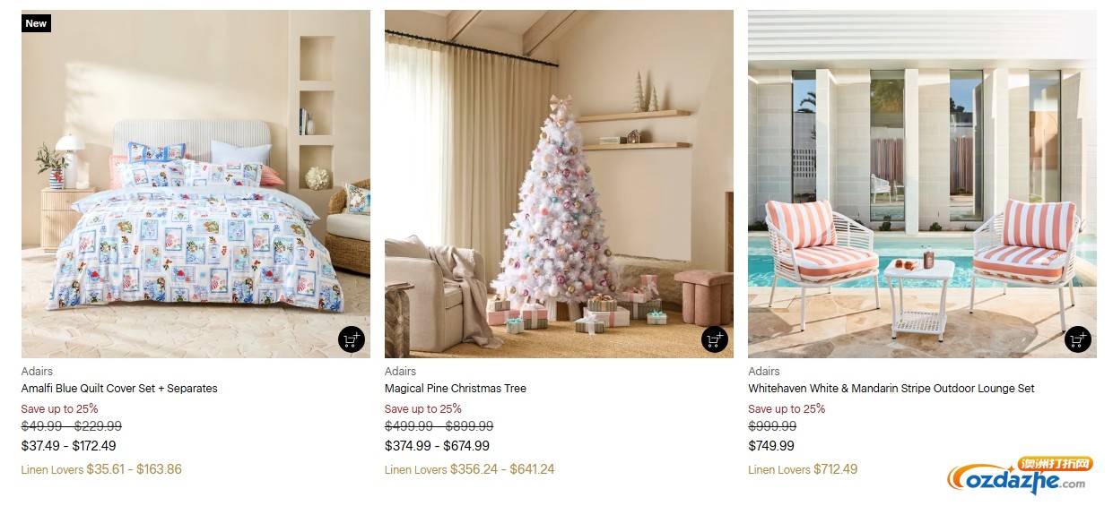Viewport: 1113px width, 506px height.
Task: Click the New badge on the quilt image
Action: (x=36, y=23)
